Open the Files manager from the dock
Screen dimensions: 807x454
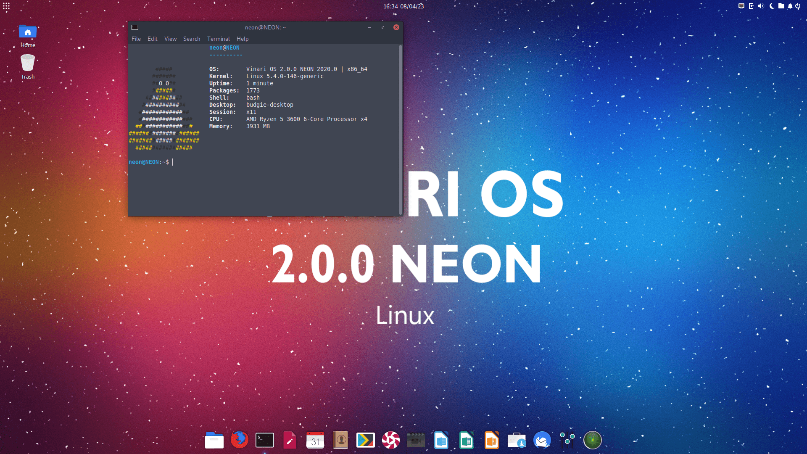[x=214, y=440]
